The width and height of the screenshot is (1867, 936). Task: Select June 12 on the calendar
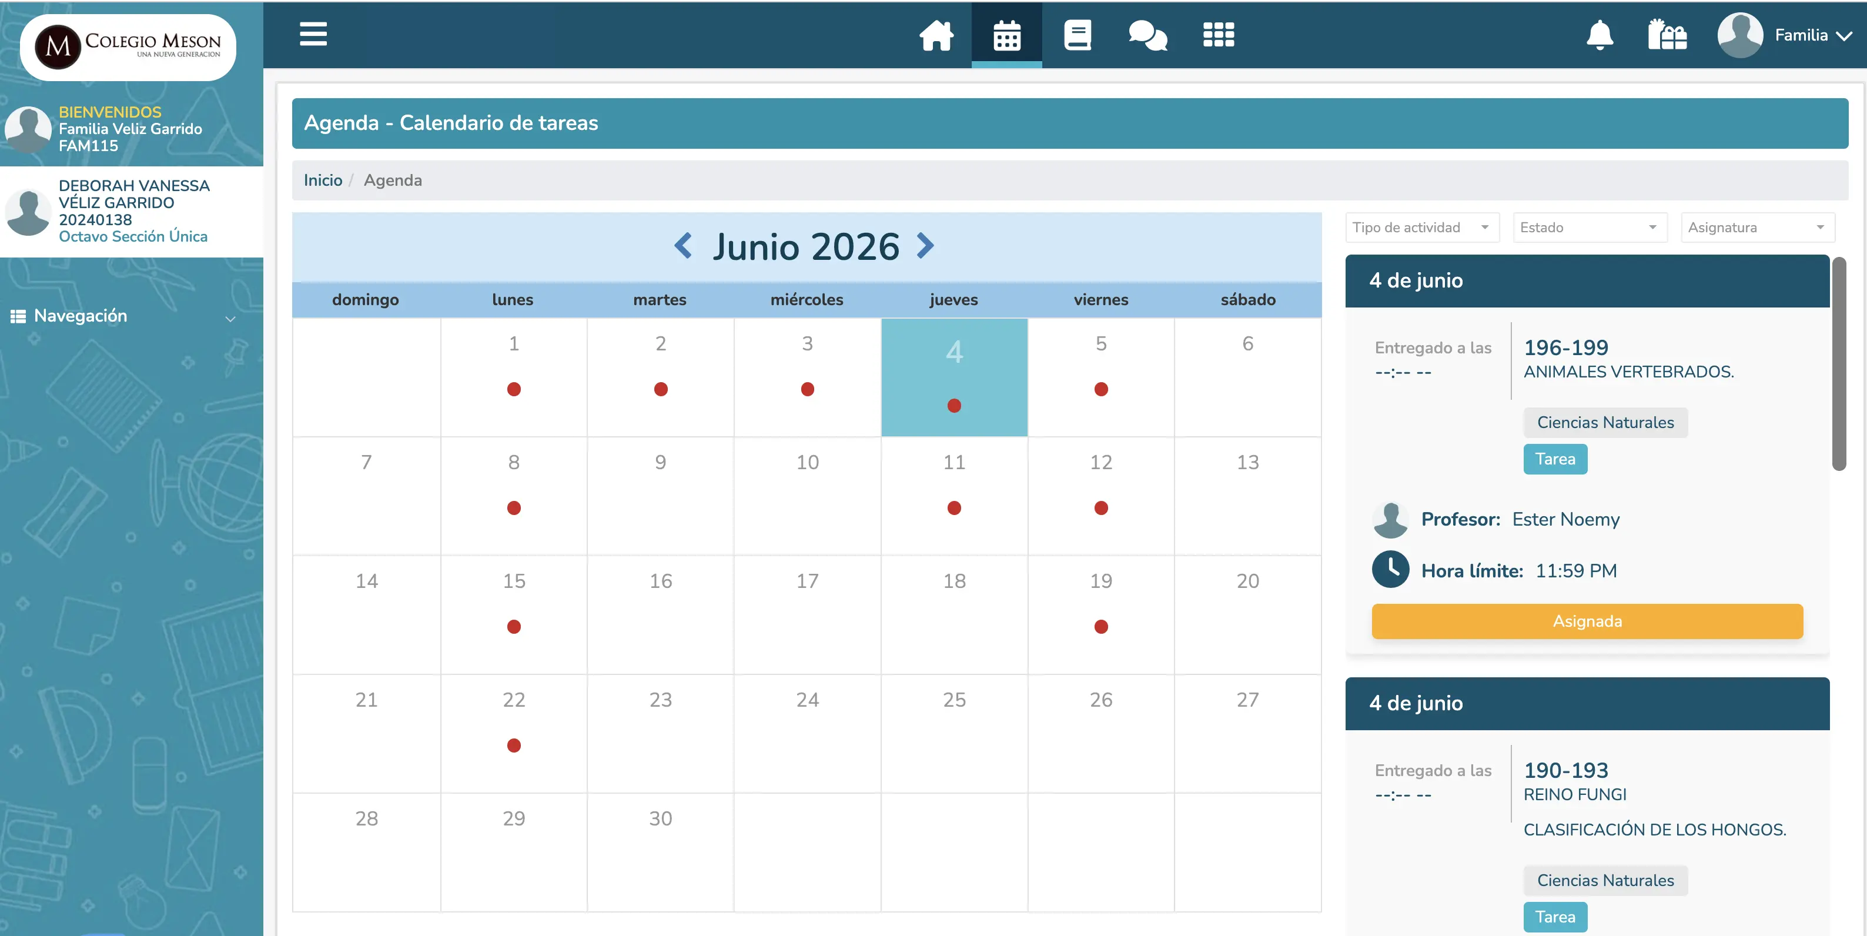(1100, 497)
